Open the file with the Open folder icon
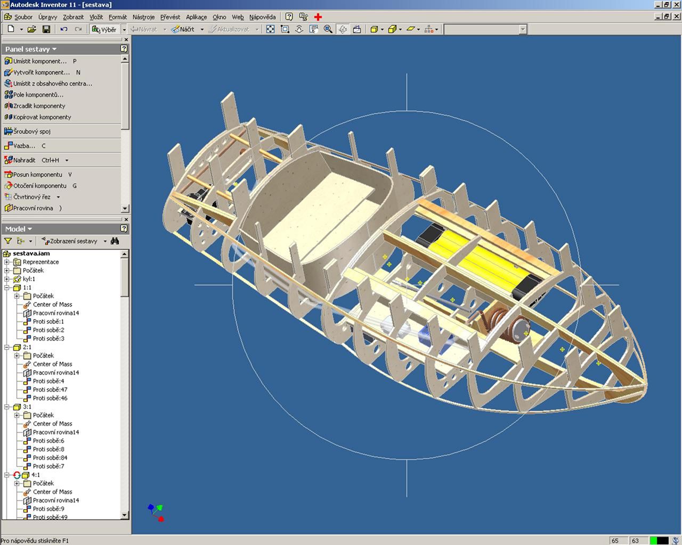 click(32, 29)
